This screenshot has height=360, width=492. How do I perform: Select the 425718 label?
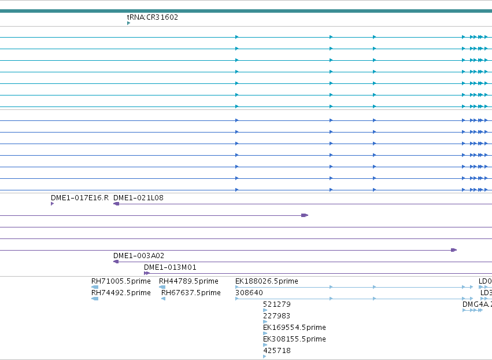(x=277, y=351)
